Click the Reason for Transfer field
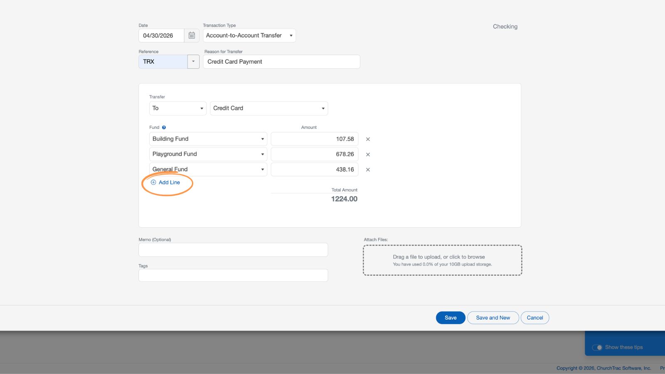Screen dimensions: 665x374 [281, 62]
